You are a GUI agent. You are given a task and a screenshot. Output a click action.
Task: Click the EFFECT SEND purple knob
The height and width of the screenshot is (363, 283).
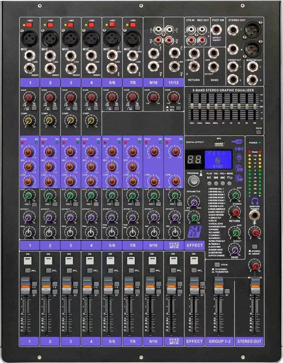[234, 250]
